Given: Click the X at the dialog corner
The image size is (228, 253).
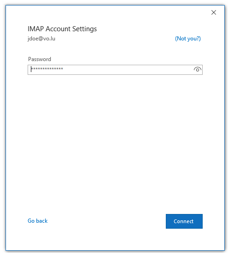Looking at the screenshot, I should (214, 12).
